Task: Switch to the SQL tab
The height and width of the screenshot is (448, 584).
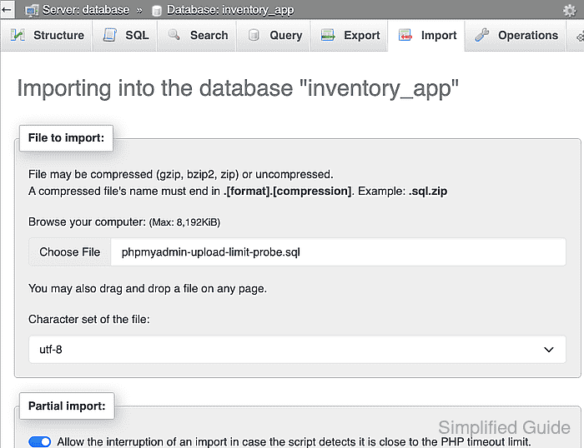Action: click(125, 35)
